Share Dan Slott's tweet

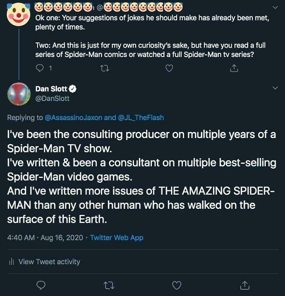(x=244, y=285)
